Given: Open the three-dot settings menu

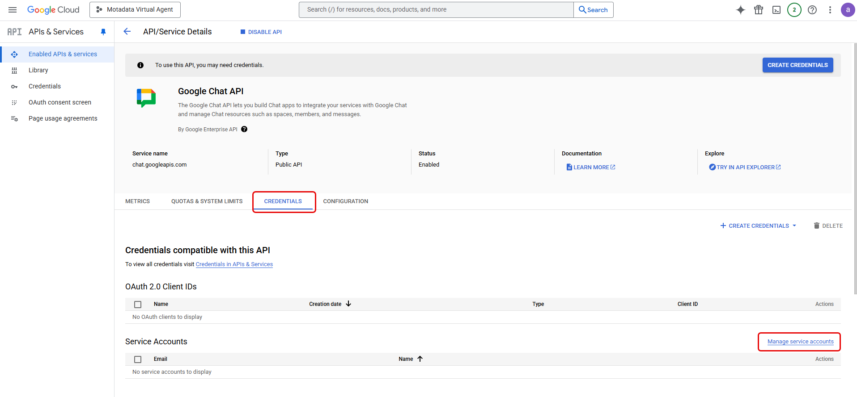Looking at the screenshot, I should (830, 10).
